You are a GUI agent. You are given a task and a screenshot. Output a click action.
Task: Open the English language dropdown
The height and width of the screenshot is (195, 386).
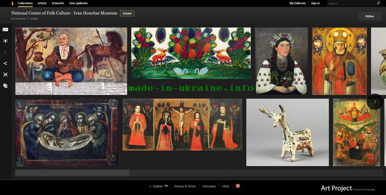(158, 186)
